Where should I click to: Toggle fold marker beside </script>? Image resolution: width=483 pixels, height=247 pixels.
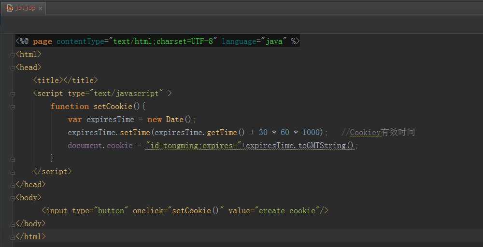[x=13, y=172]
